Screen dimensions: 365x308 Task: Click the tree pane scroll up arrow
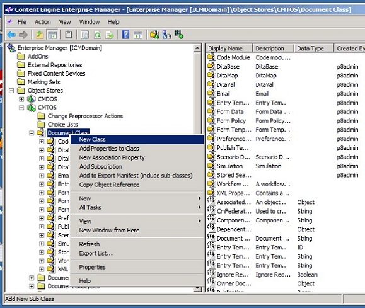click(x=197, y=48)
